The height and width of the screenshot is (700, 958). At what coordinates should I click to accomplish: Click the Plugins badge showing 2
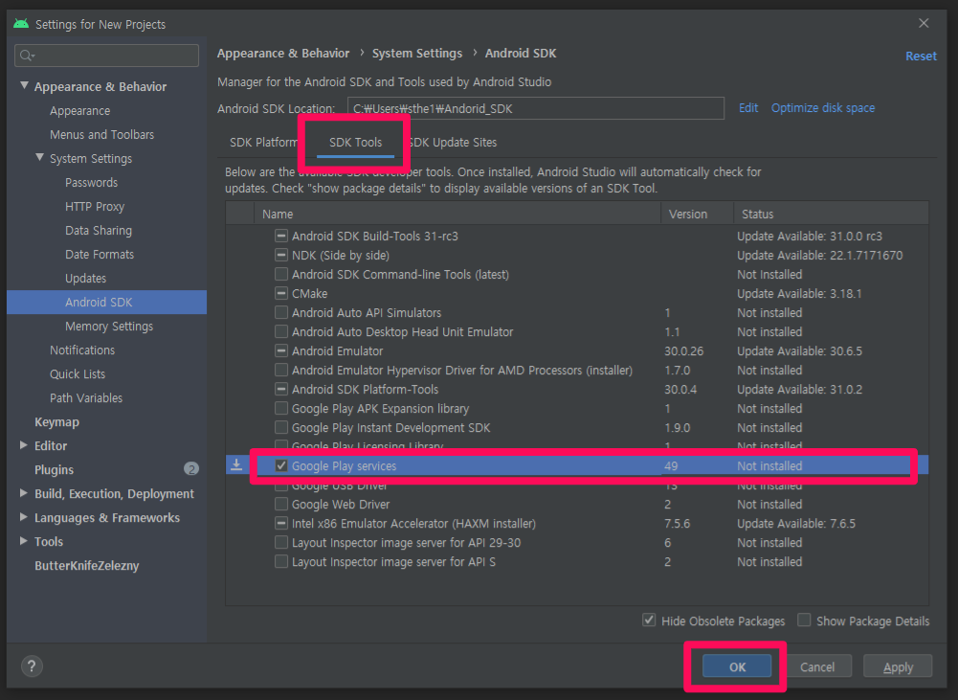point(191,469)
